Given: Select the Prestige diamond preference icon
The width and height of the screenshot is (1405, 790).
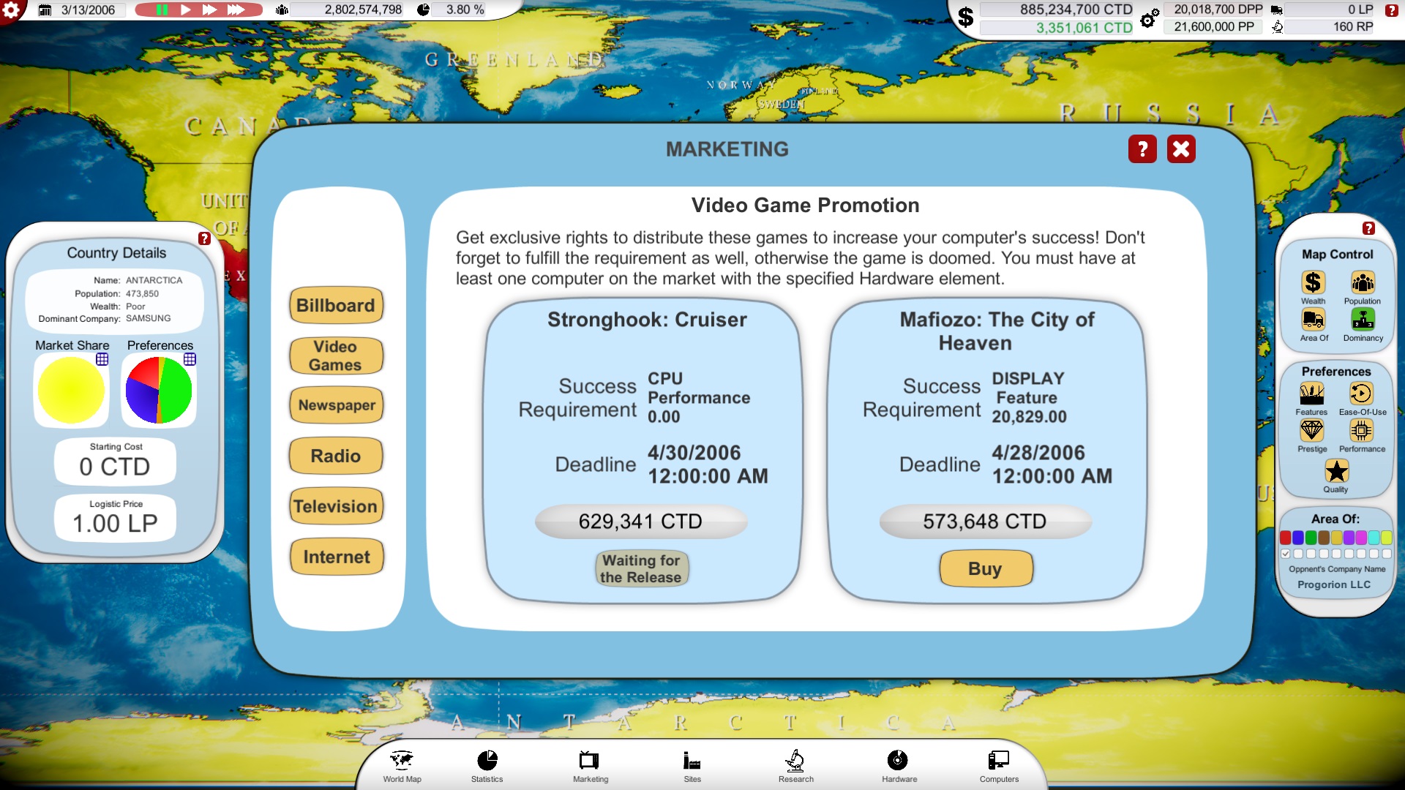Looking at the screenshot, I should [x=1311, y=432].
